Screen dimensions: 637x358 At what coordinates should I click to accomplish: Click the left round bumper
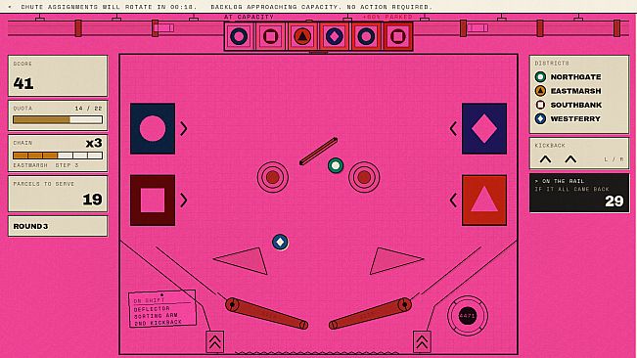273,177
